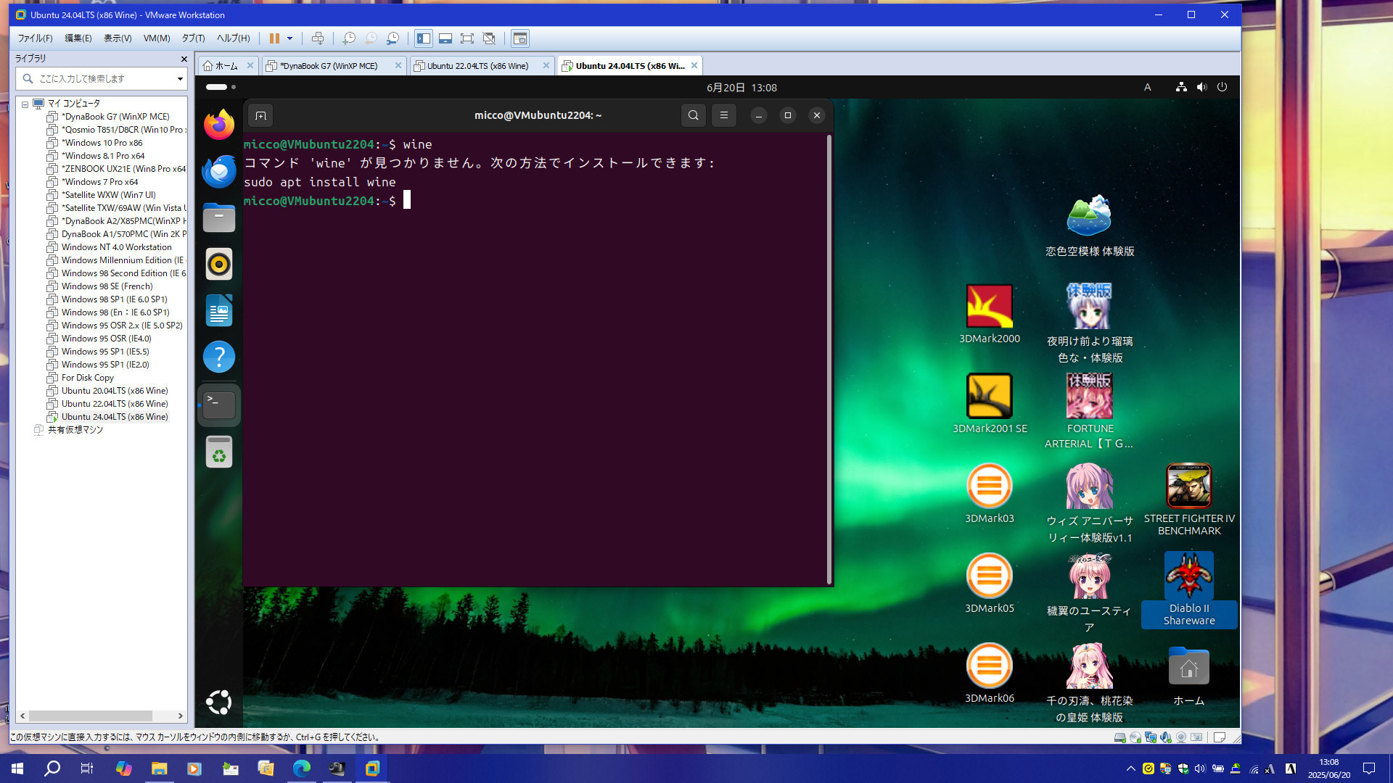Toggle the console view toolbar icon
This screenshot has height=783, width=1393.
520,38
